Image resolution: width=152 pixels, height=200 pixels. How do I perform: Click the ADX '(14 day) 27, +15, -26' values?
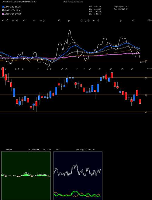coord(85,150)
